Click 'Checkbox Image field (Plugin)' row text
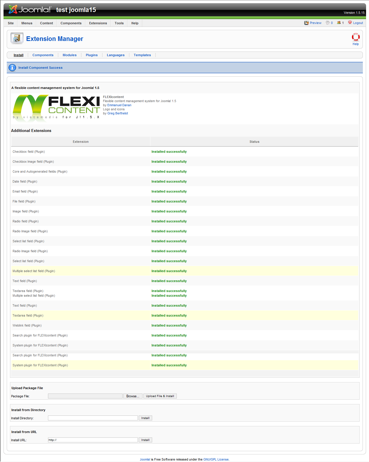Image resolution: width=369 pixels, height=462 pixels. [x=33, y=162]
